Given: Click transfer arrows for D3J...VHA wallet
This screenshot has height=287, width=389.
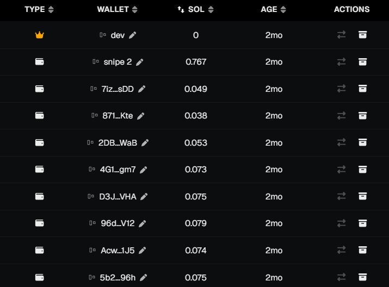Looking at the screenshot, I should pos(342,196).
